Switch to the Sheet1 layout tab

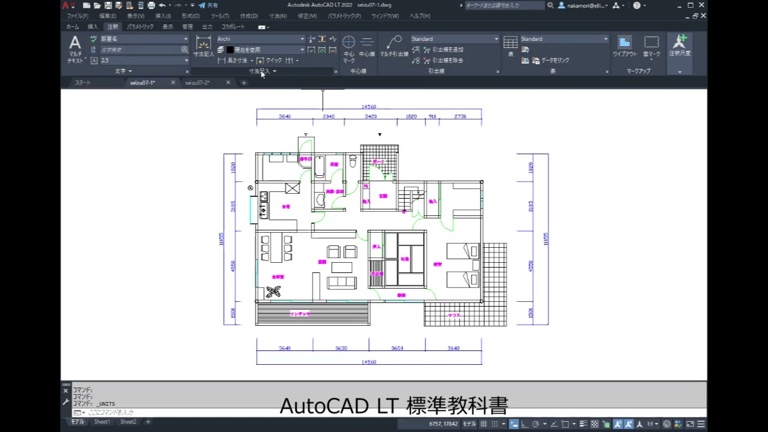pos(101,422)
